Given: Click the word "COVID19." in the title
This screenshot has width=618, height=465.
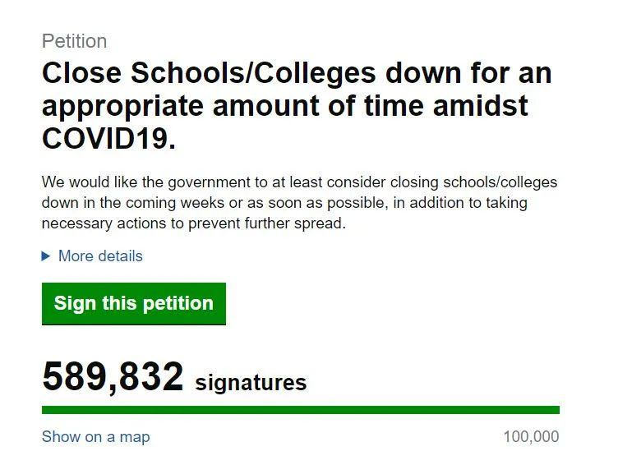Looking at the screenshot, I should [x=108, y=138].
